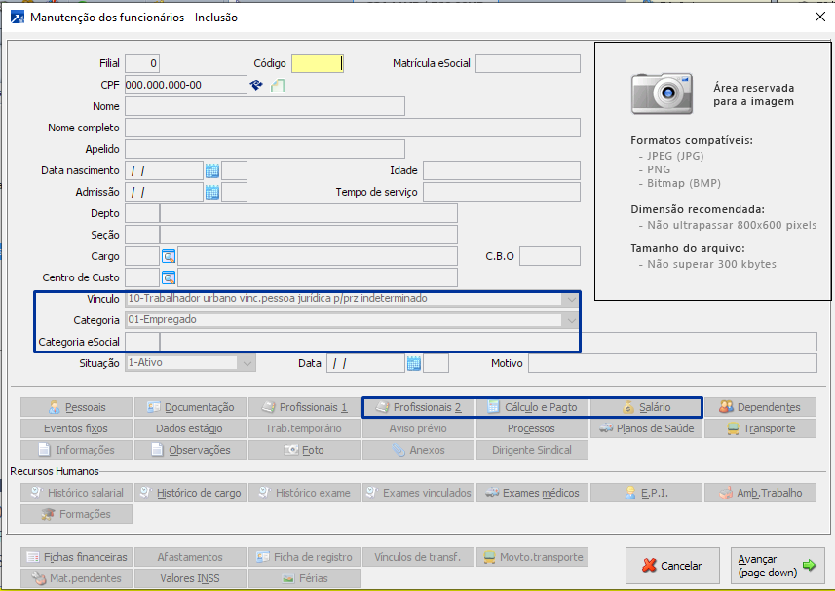
Task: Open the Trab.temporário button
Action: click(x=304, y=428)
